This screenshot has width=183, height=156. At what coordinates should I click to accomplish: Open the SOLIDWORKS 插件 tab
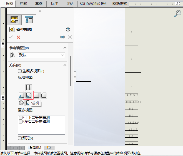click(x=94, y=4)
